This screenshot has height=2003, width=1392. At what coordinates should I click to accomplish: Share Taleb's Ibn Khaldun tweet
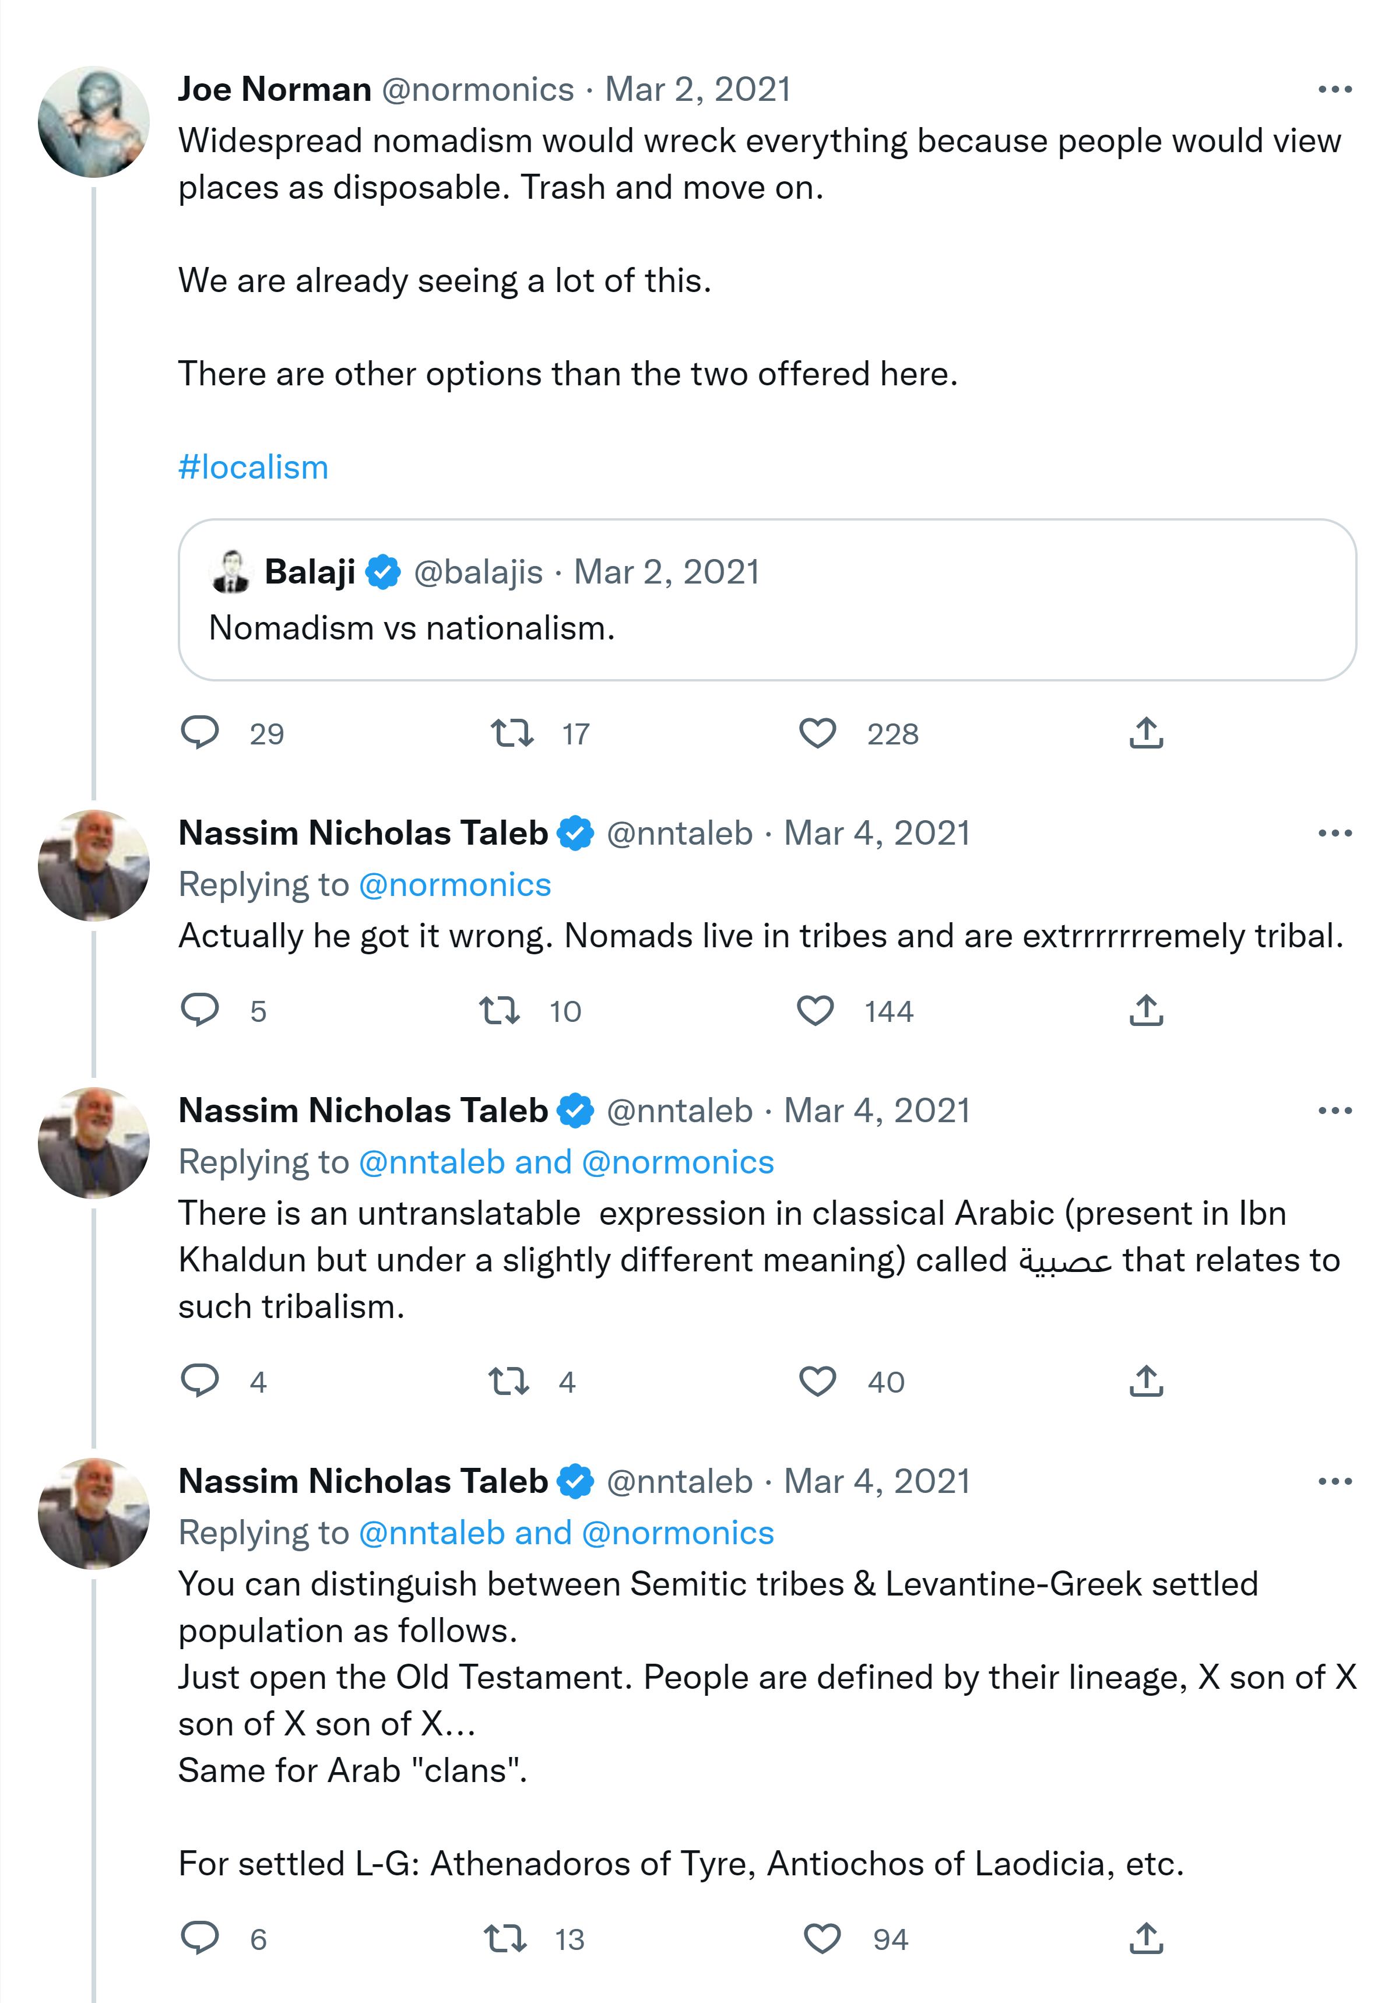tap(1146, 1381)
